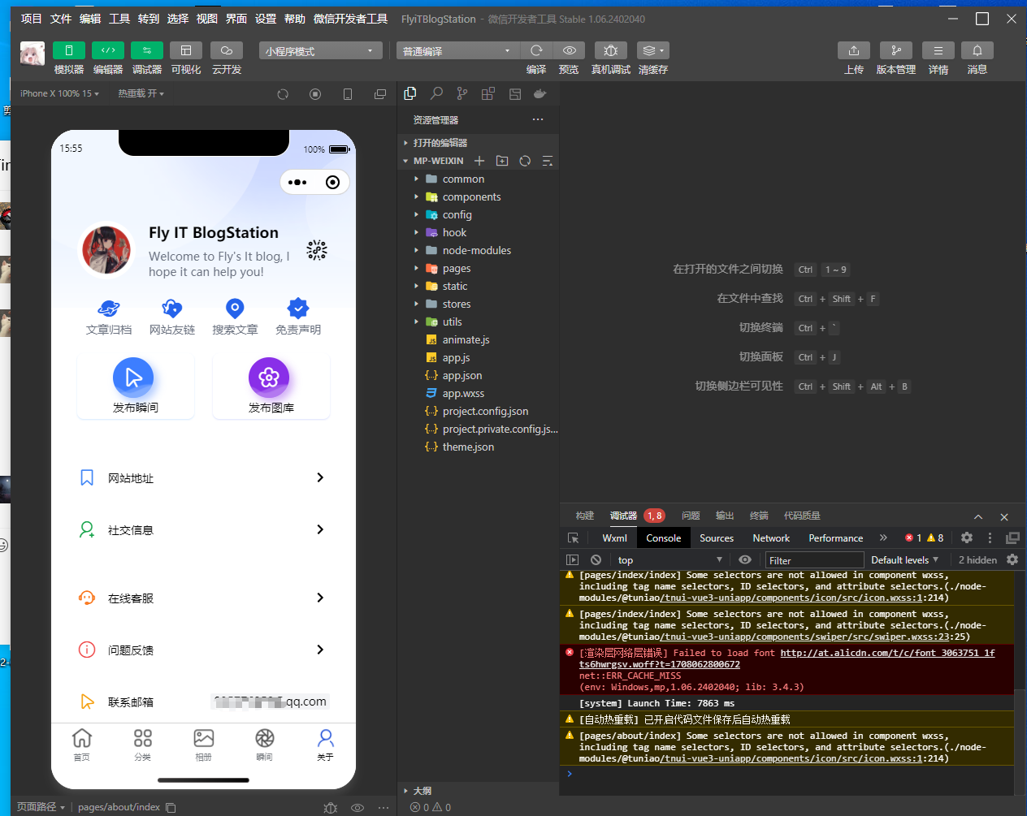Open the 云开发 cloud development button
Image resolution: width=1027 pixels, height=816 pixels.
point(227,50)
